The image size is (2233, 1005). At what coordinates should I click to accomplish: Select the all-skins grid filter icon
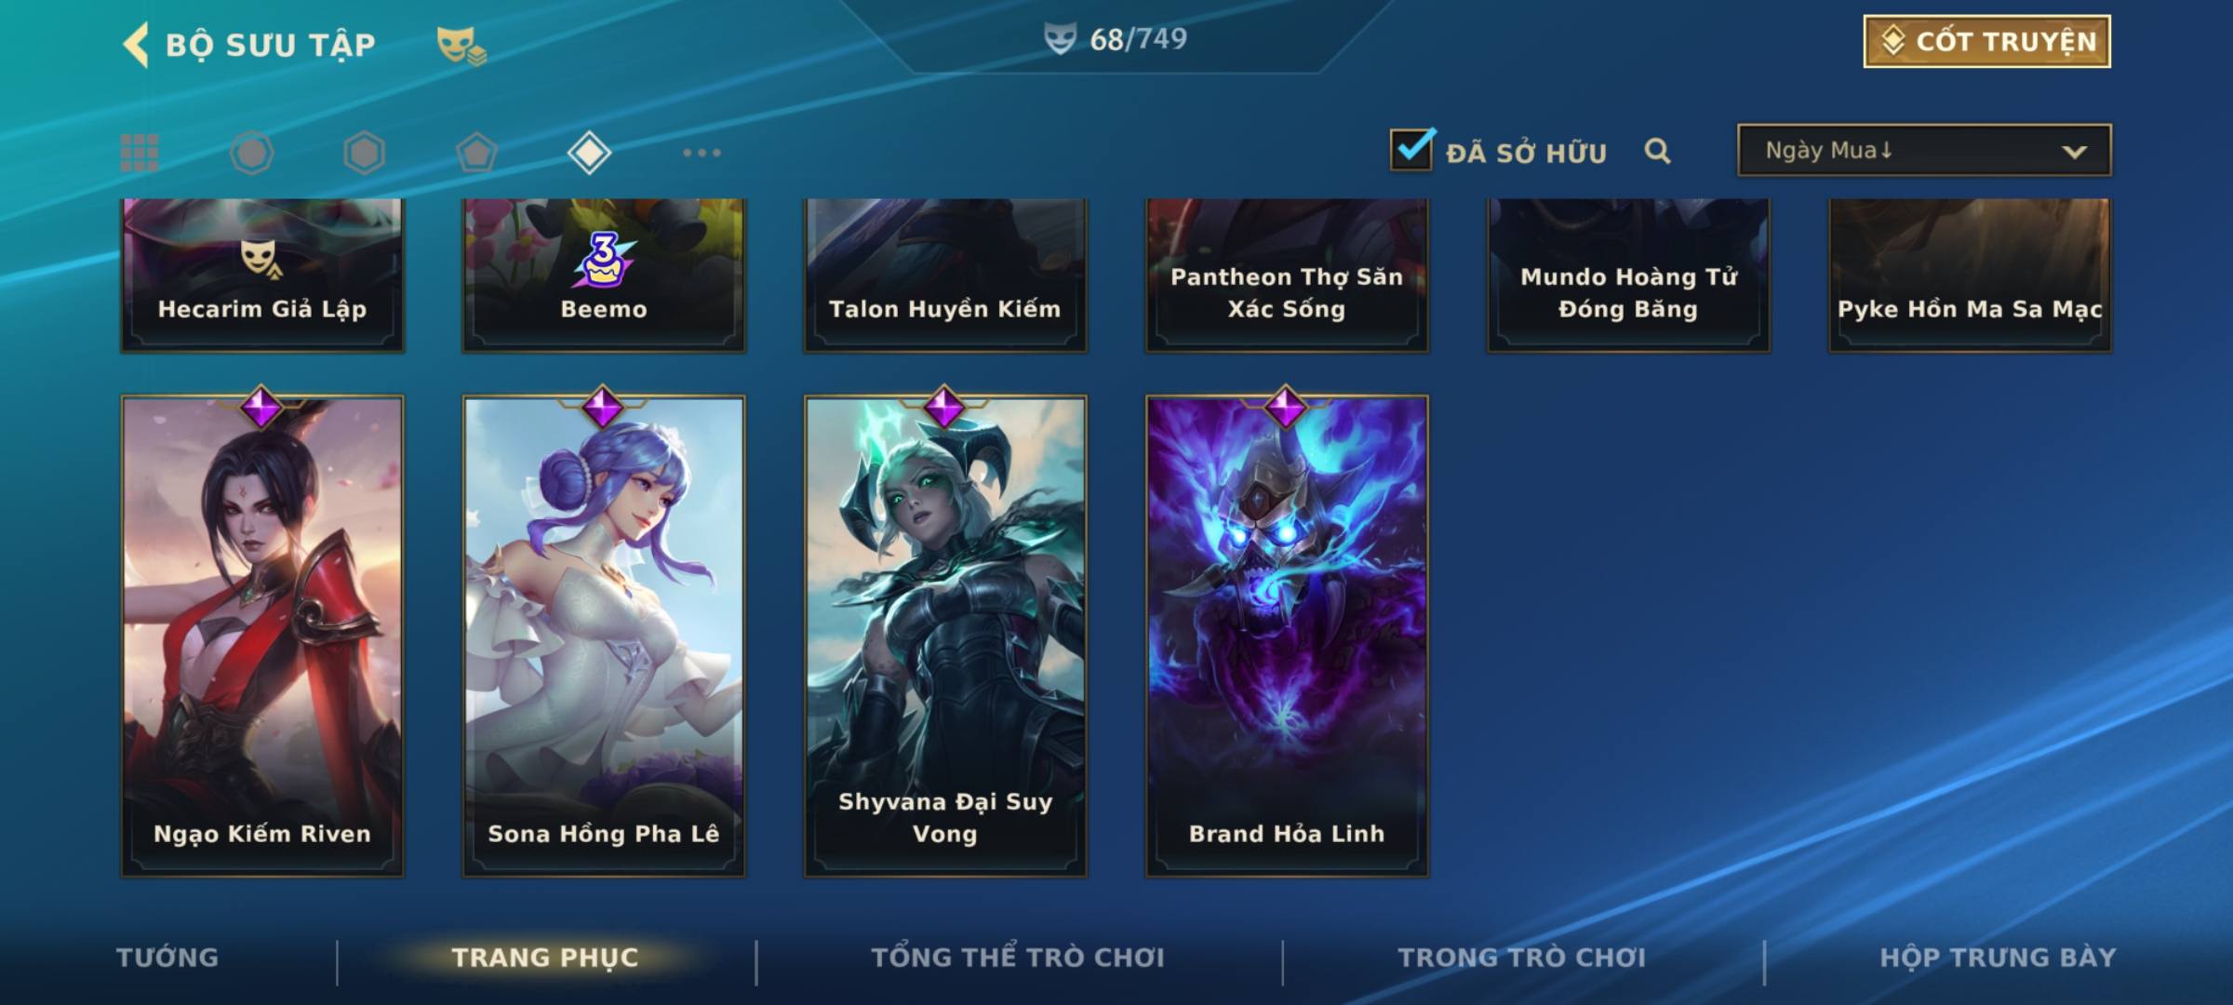(x=140, y=153)
